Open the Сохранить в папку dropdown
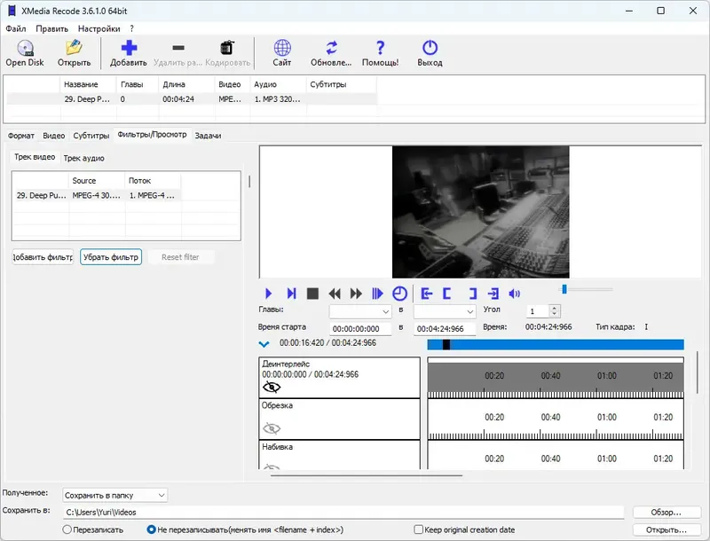Image resolution: width=710 pixels, height=541 pixels. pos(114,495)
